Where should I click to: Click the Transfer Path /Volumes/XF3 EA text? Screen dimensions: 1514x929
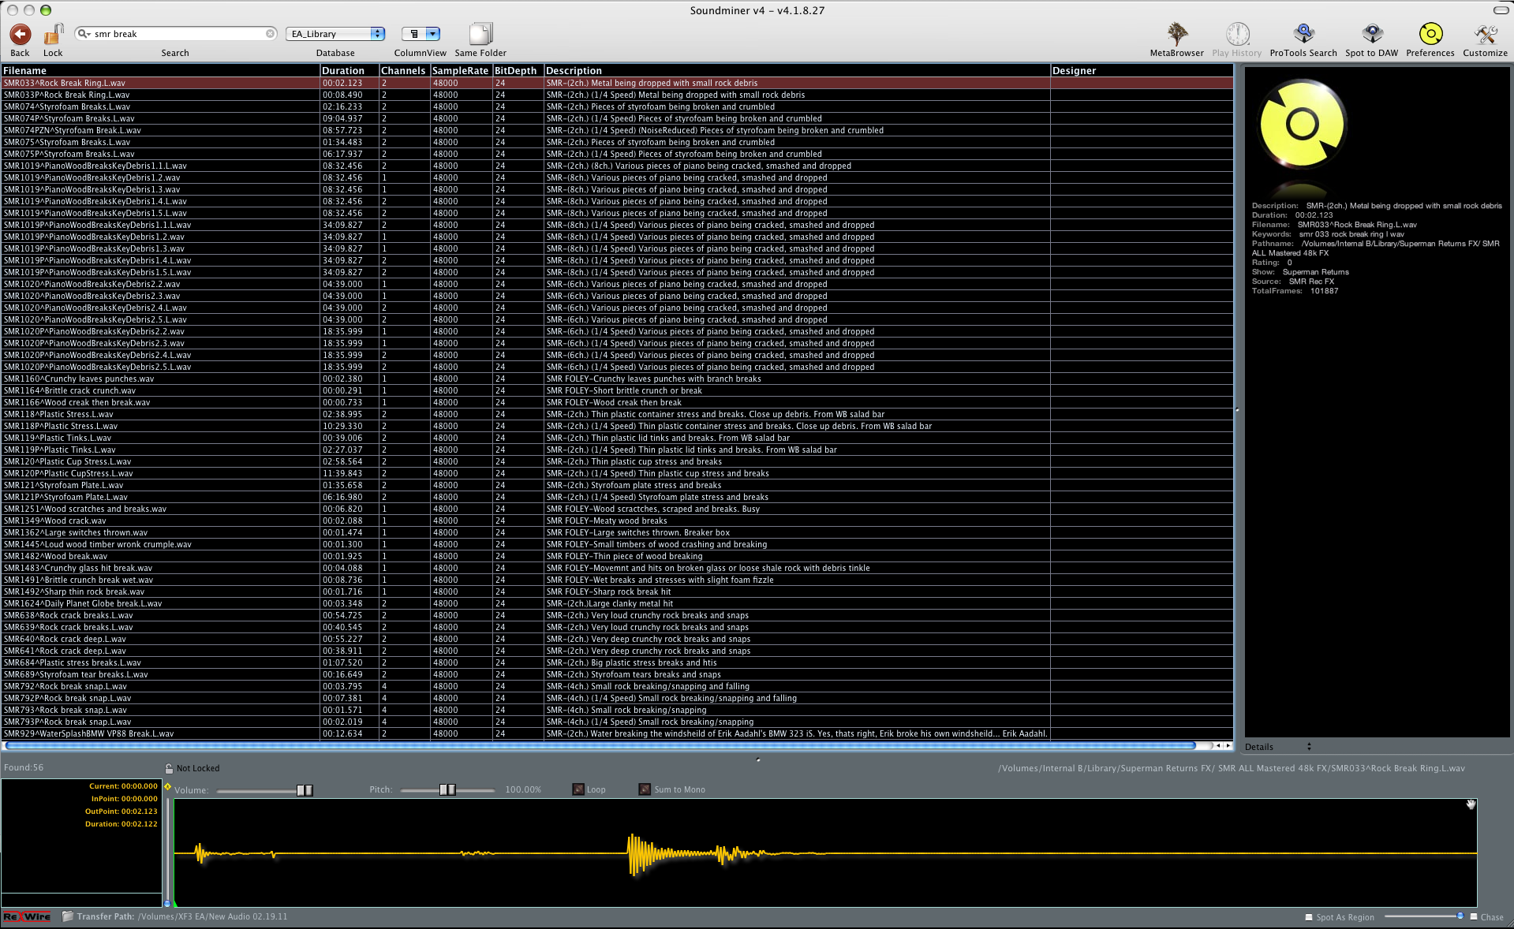tap(182, 916)
